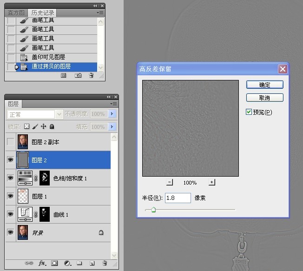Image resolution: width=303 pixels, height=271 pixels.
Task: Click the link layers icon
Action: click(29, 263)
